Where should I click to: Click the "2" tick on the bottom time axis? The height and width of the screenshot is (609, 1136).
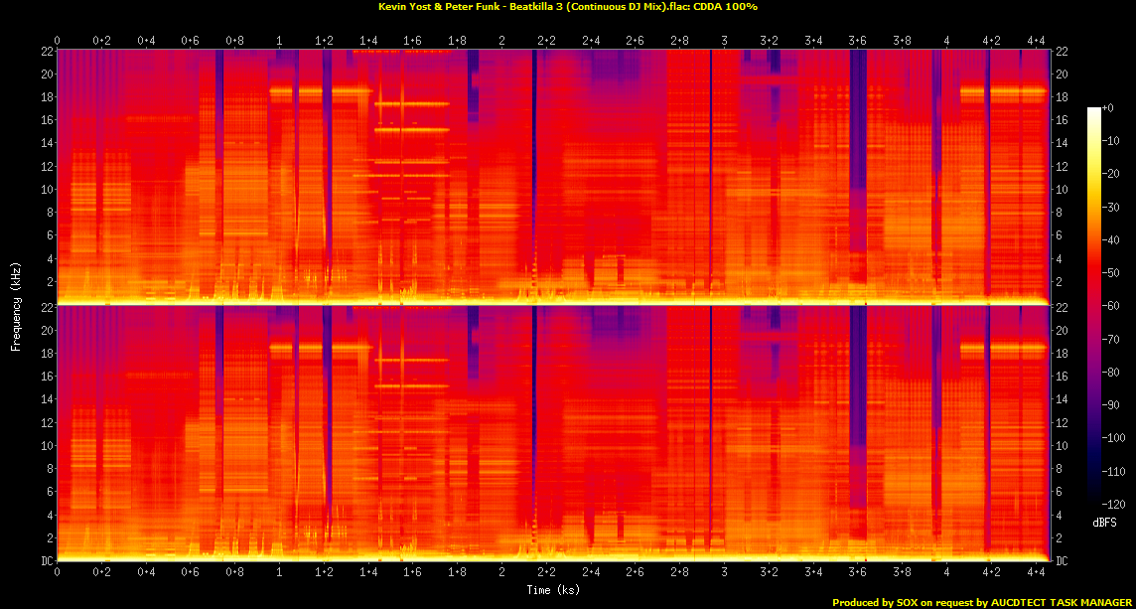pyautogui.click(x=501, y=573)
